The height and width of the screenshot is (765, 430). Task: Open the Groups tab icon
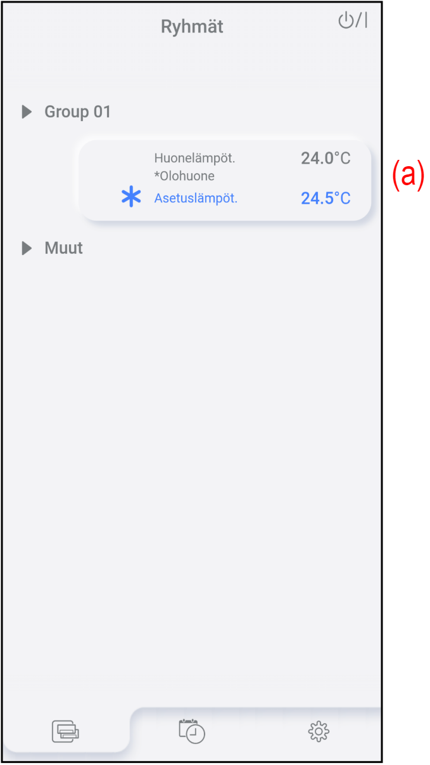66,732
